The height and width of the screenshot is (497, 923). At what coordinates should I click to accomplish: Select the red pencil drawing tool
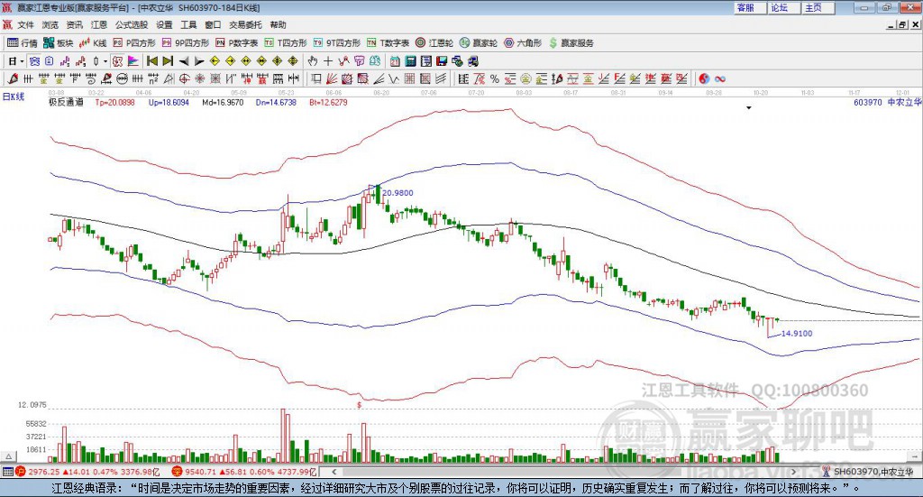13,78
